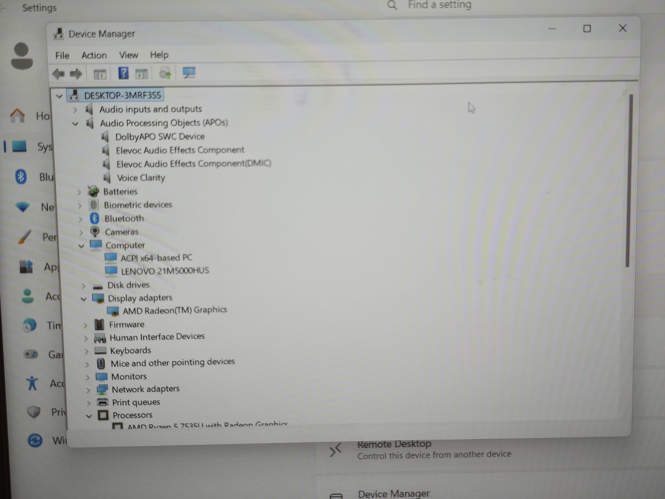Collapse Audio Processing Objects (APOs)
The height and width of the screenshot is (499, 665).
pyautogui.click(x=75, y=124)
